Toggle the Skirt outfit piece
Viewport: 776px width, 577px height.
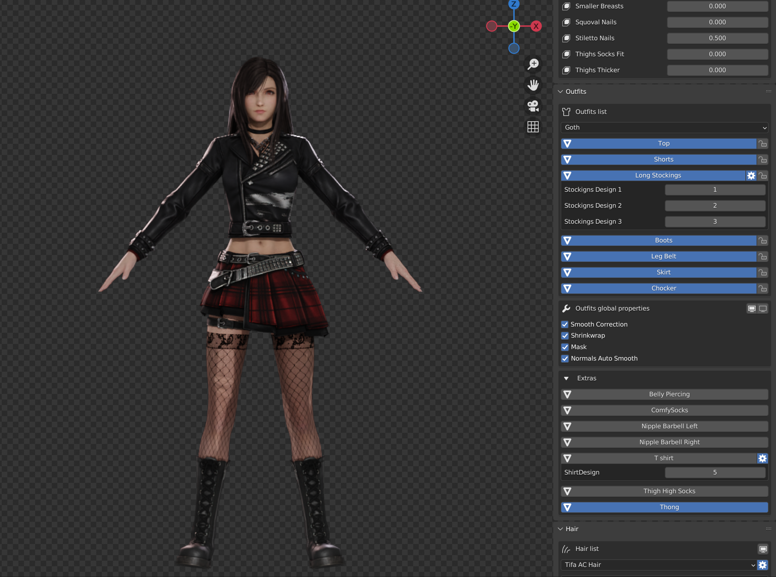[659, 272]
